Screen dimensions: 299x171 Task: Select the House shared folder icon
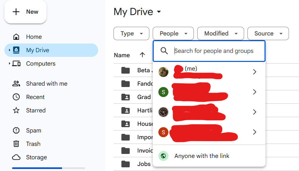coord(126,124)
